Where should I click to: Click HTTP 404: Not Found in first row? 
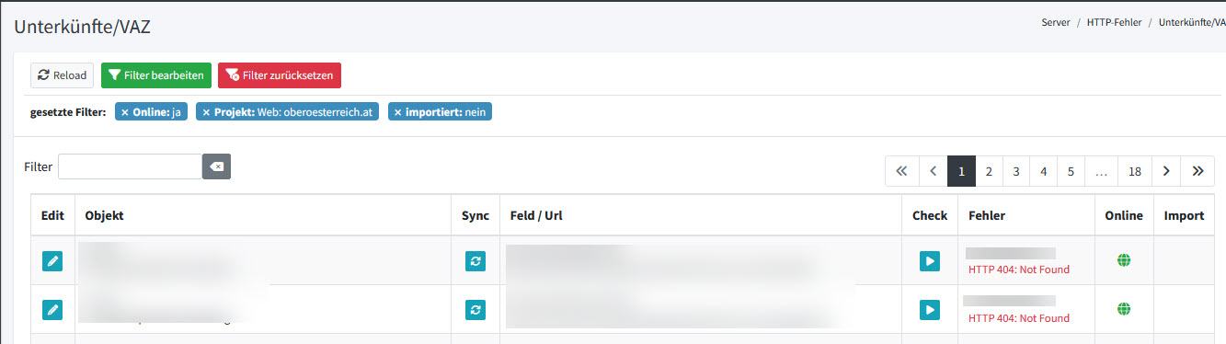1019,269
